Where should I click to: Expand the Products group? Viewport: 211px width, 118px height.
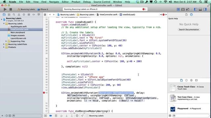[4, 47]
